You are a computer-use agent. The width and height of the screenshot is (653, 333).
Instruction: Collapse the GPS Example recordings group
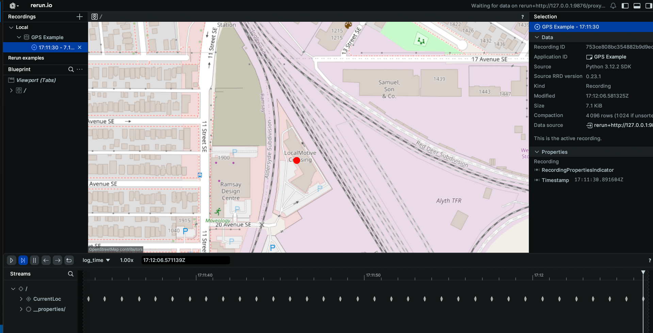click(x=19, y=37)
